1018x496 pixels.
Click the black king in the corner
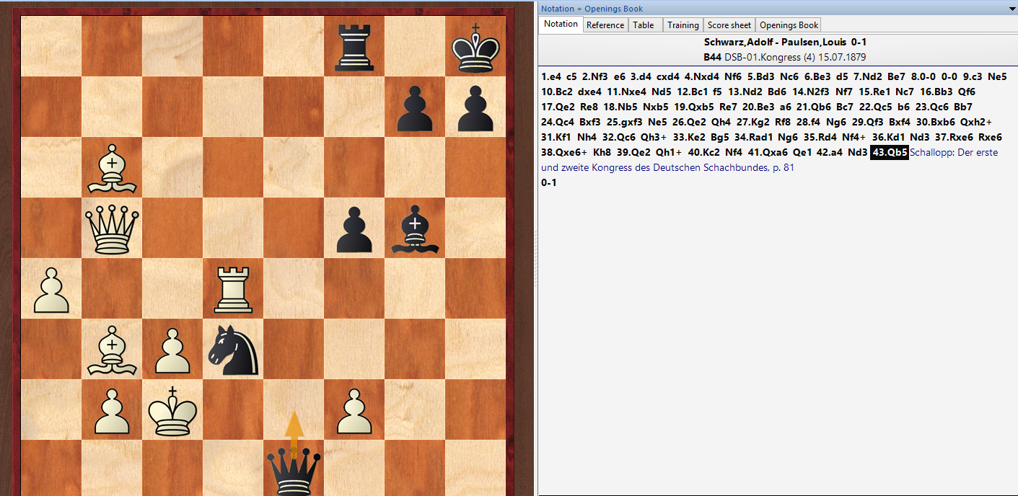coord(475,48)
